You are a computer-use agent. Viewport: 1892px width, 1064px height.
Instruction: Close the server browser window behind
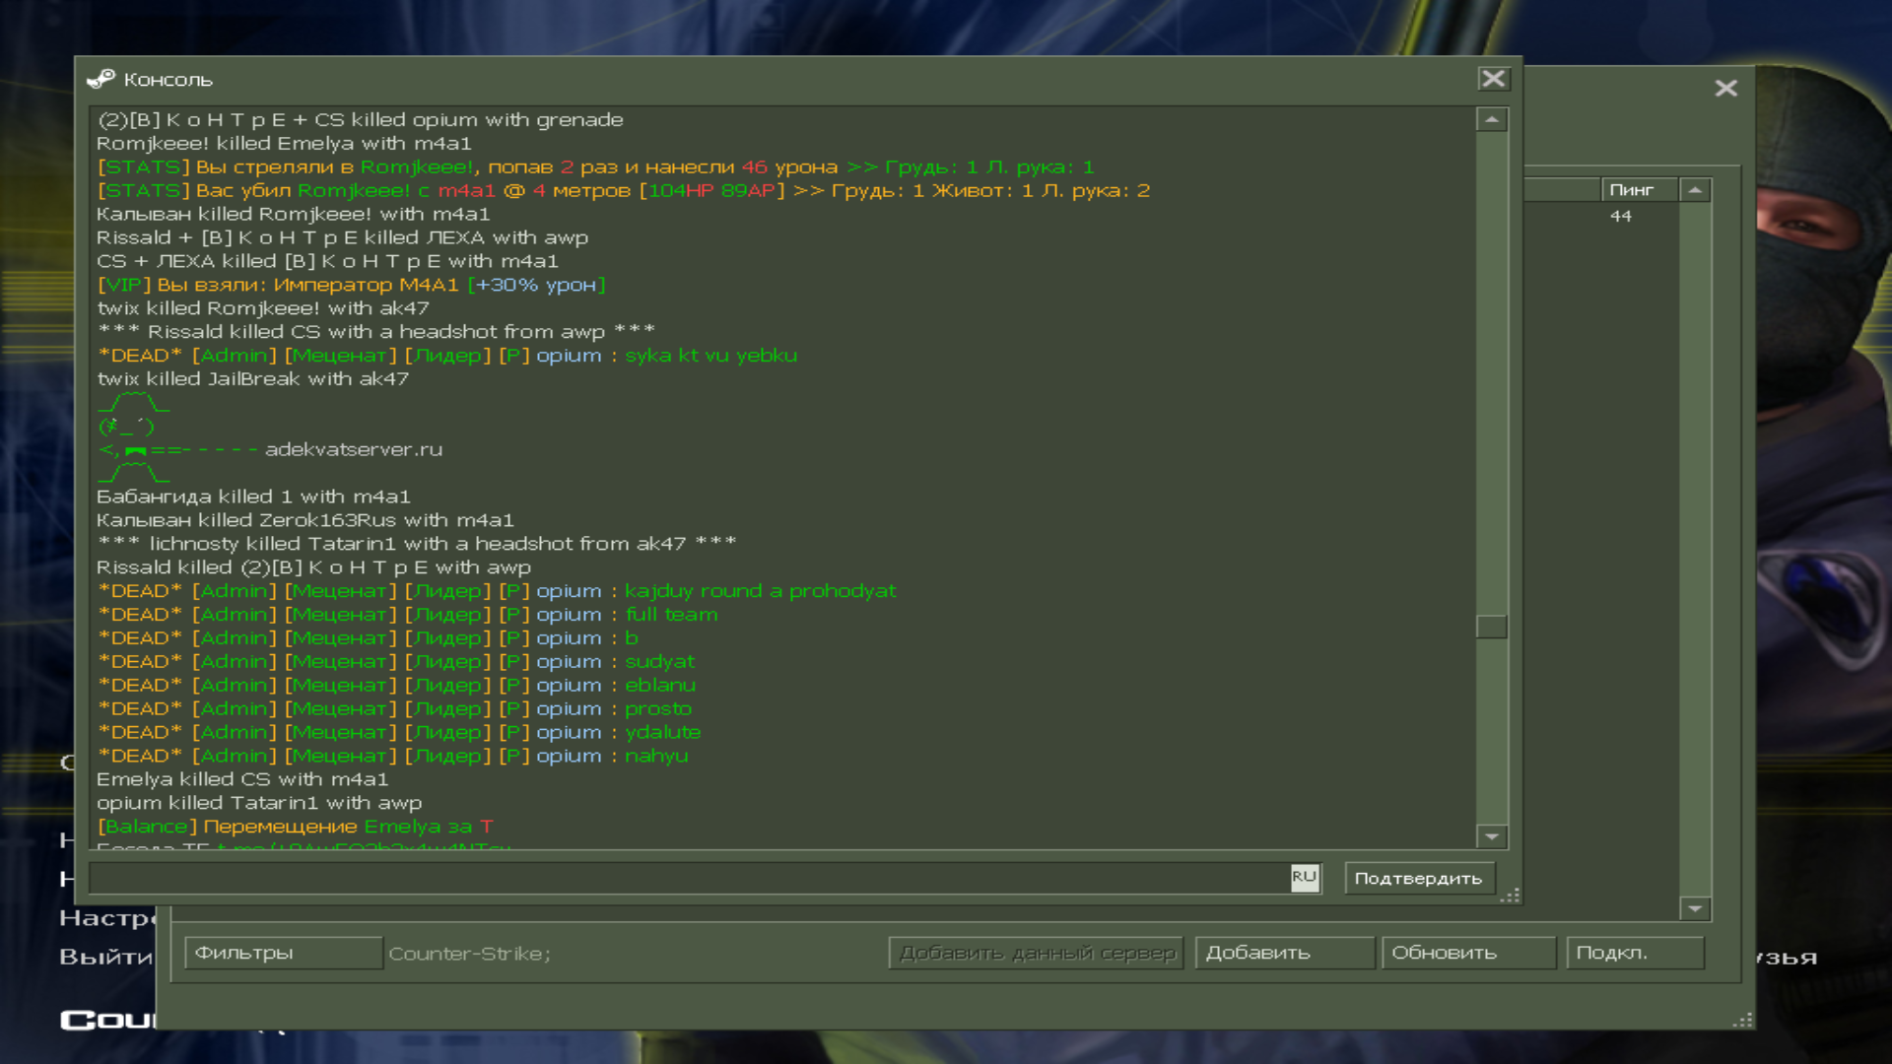(x=1725, y=89)
